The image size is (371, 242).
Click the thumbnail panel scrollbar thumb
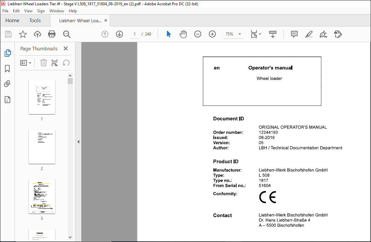70,81
